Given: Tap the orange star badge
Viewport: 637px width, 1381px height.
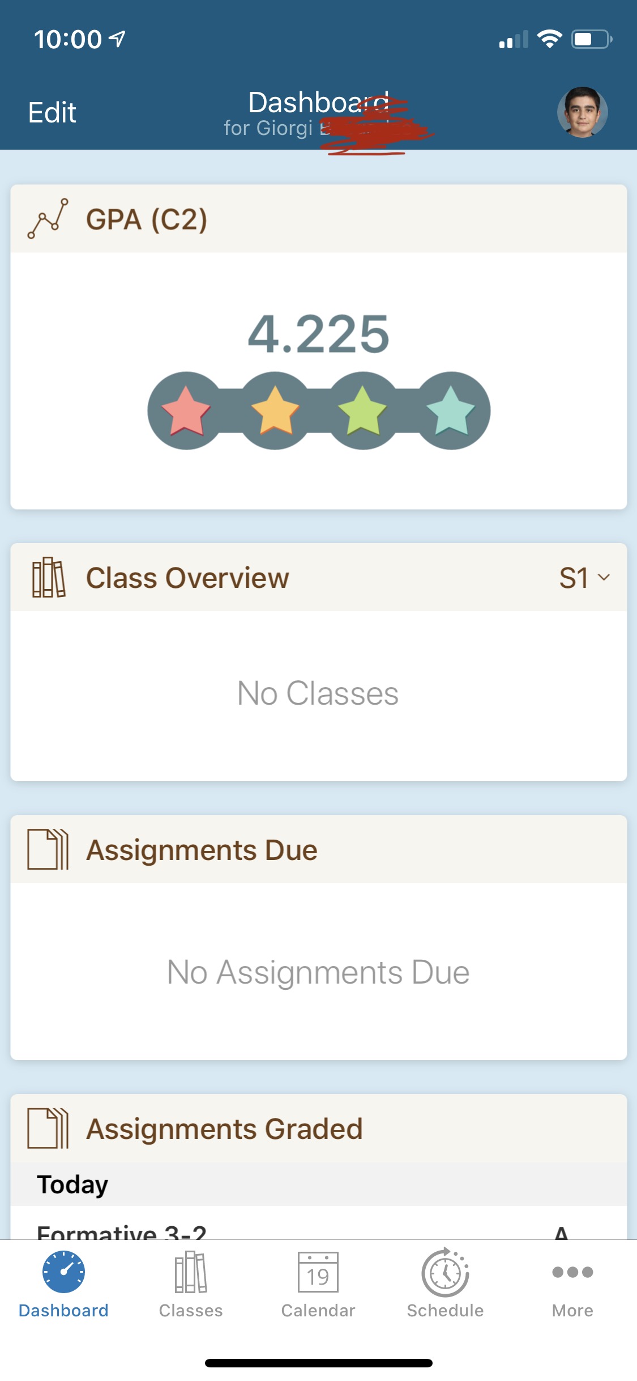Looking at the screenshot, I should (x=275, y=410).
